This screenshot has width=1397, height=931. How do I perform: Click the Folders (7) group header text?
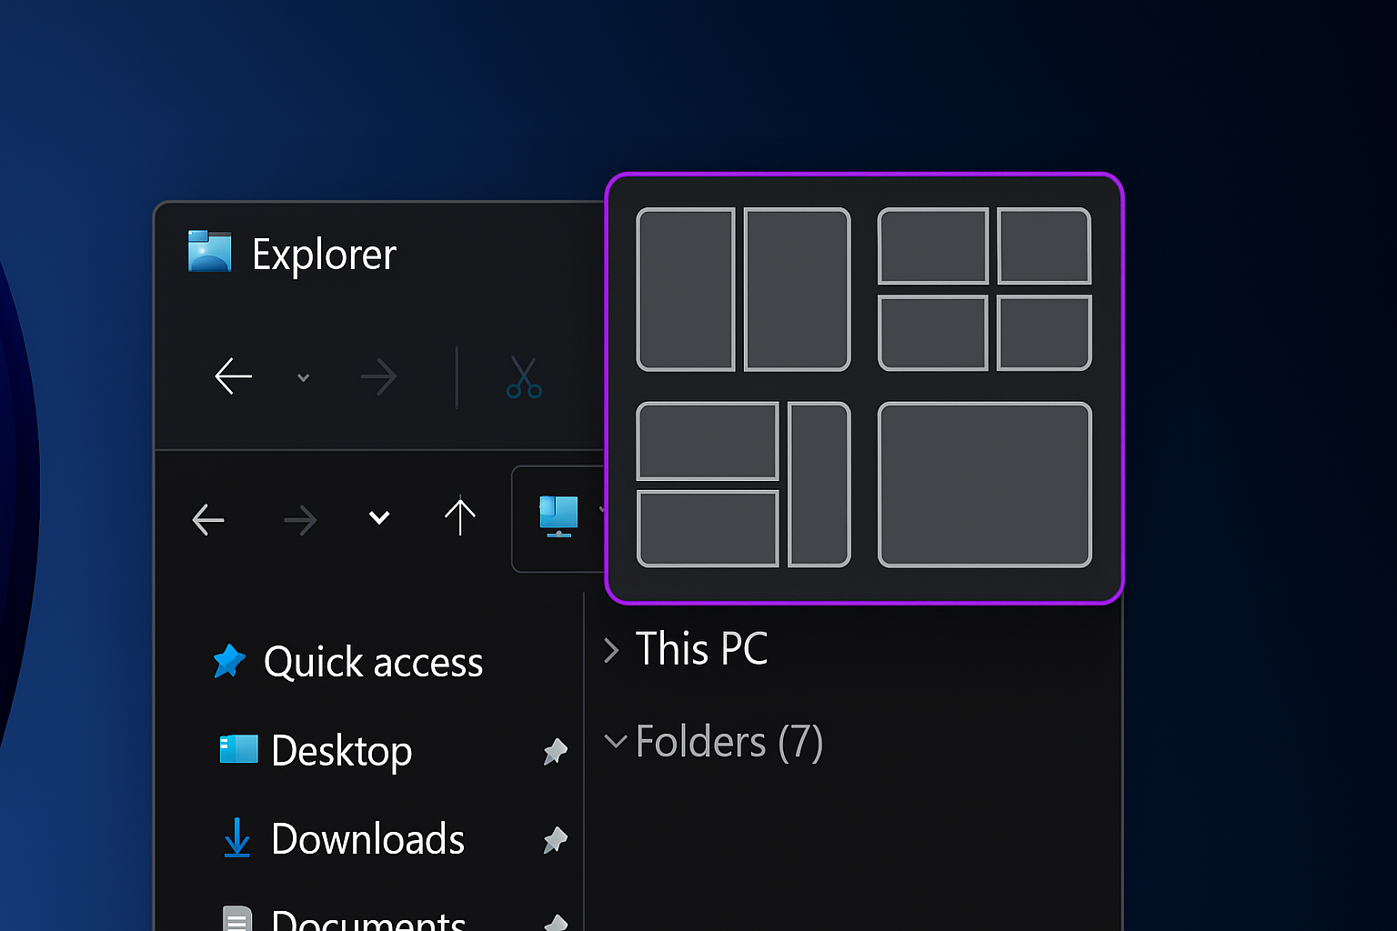point(729,742)
